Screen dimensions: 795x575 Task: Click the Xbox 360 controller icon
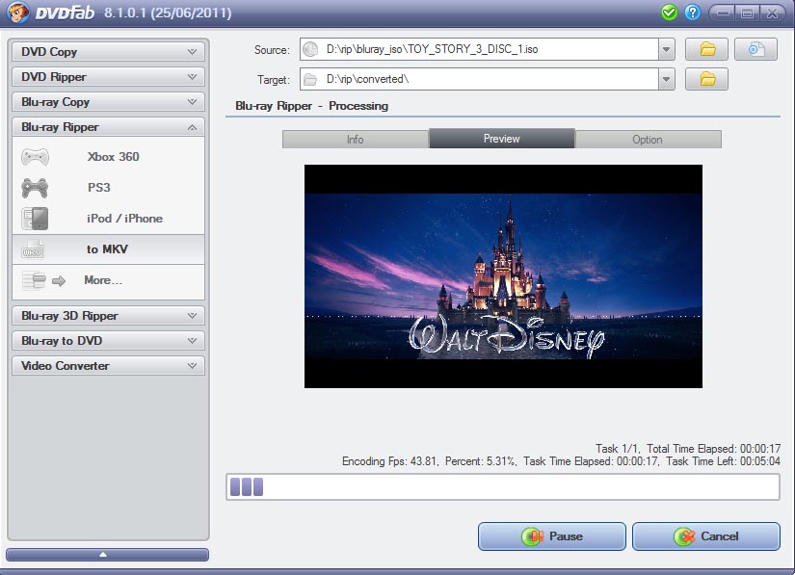36,156
